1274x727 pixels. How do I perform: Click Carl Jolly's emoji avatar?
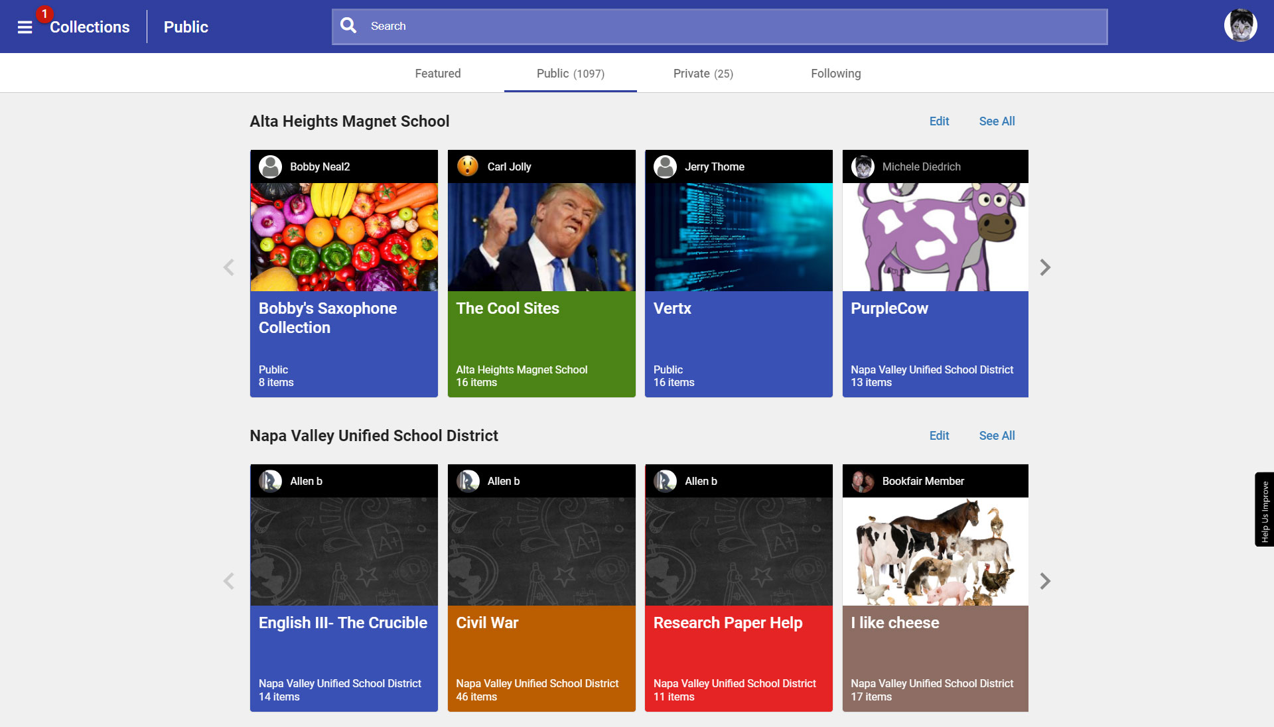pos(468,166)
